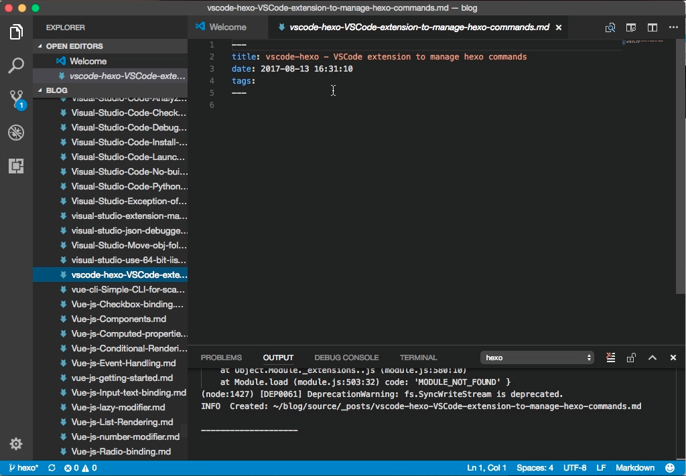Change indentation from Spaces: 4
This screenshot has height=476, width=686.
[535, 468]
